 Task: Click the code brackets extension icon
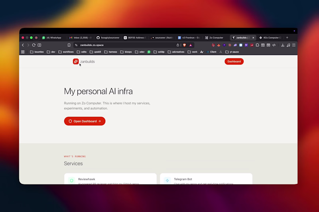(x=274, y=45)
